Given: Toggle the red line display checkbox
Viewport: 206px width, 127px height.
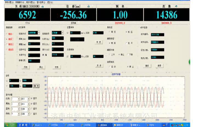Looking at the screenshot, I should [x=32, y=98].
